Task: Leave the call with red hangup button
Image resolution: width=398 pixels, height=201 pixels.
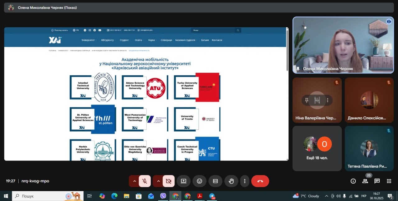Action: [x=260, y=181]
